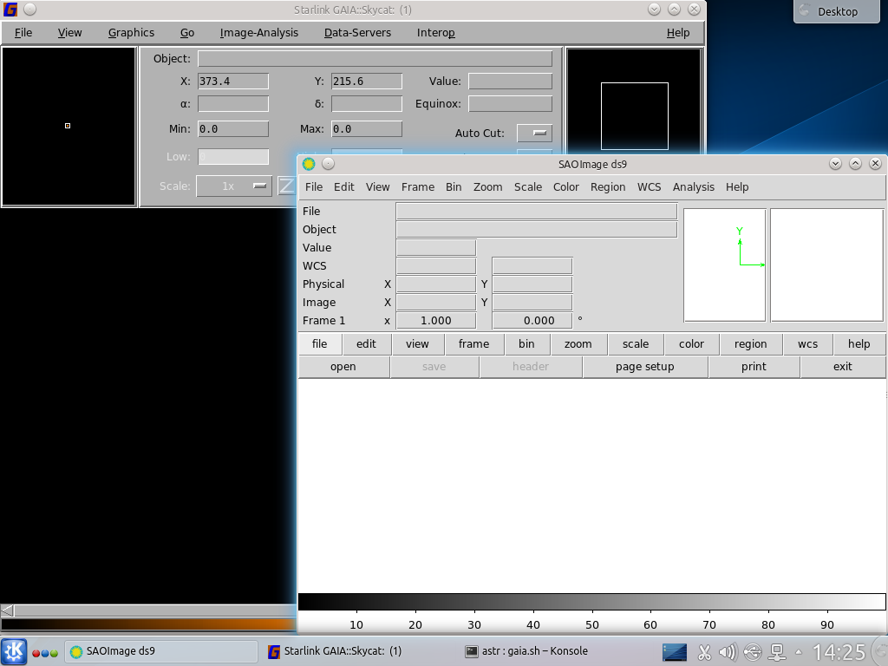Viewport: 888px width, 666px height.
Task: Toggle the on-all-desktops pin in ds9 title bar
Action: 328,164
